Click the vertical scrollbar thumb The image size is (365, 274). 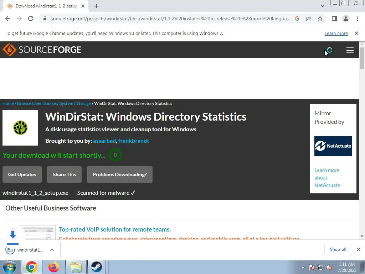point(362,58)
